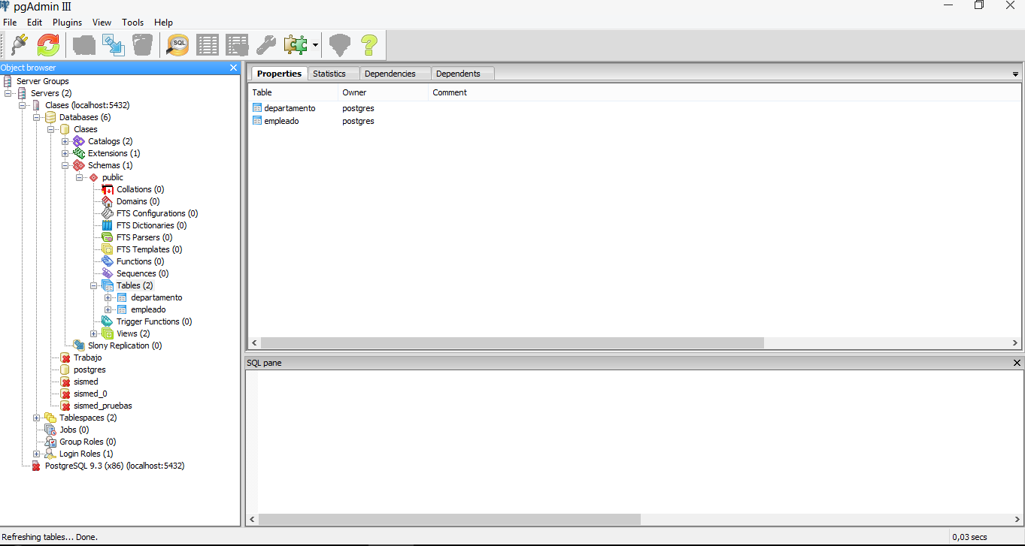Select the empleado row in Properties list
The width and height of the screenshot is (1025, 546).
(634, 121)
